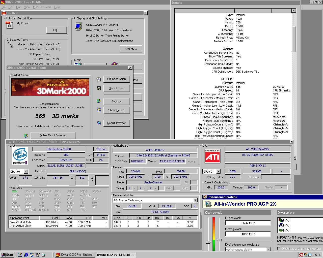Click the Intel Pentium II-400 CPU name field
The height and width of the screenshot is (258, 323).
pos(59,149)
